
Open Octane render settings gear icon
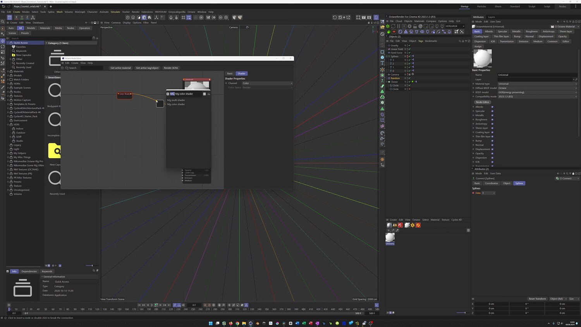(x=409, y=26)
